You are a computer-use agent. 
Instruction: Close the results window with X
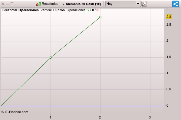3,4
